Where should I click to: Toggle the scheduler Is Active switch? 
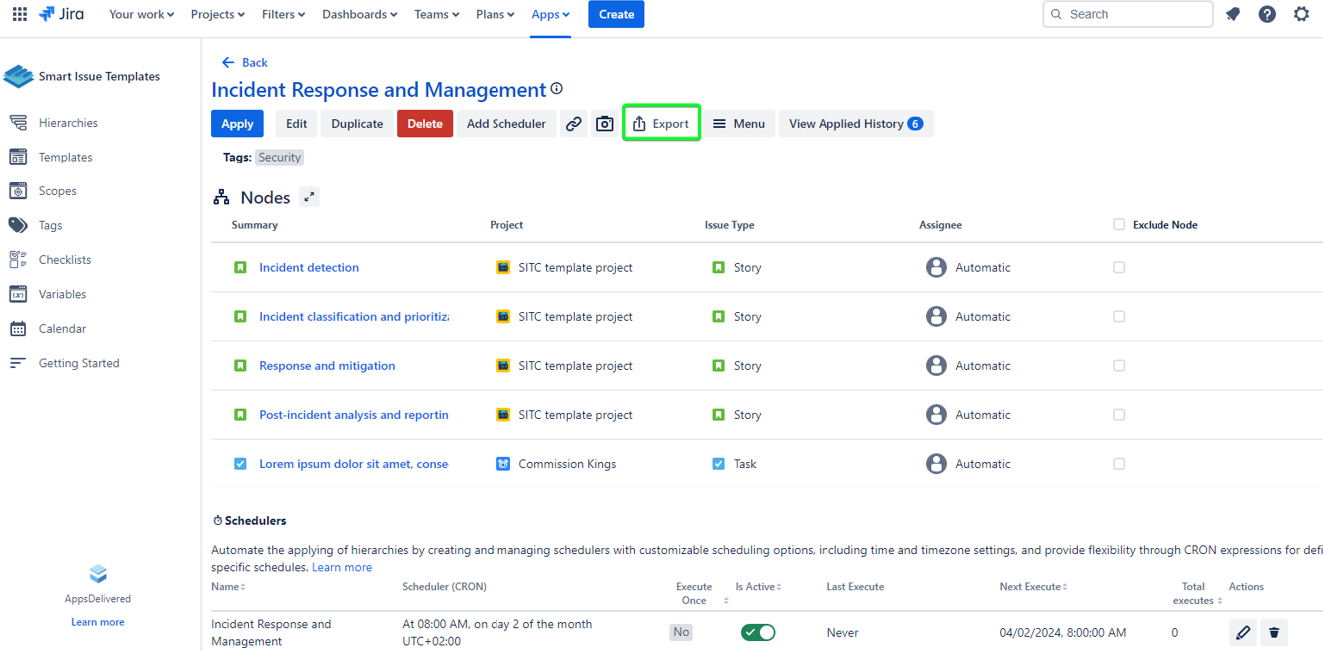tap(758, 632)
